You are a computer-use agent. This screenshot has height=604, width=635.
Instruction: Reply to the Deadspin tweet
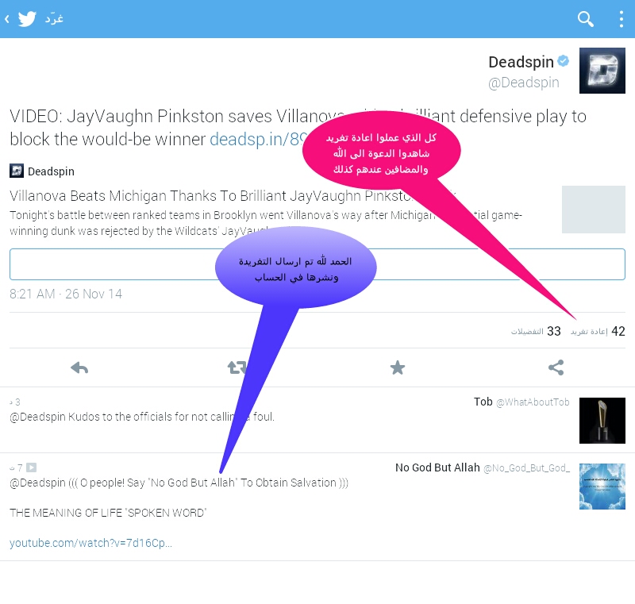tap(79, 367)
